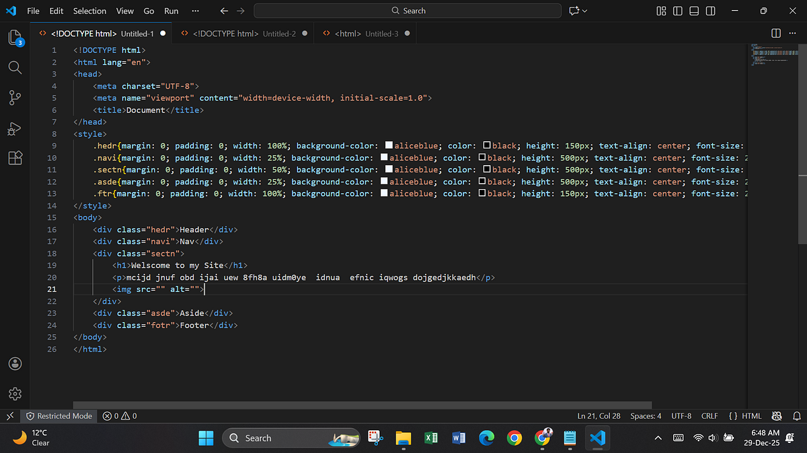The width and height of the screenshot is (807, 453).
Task: Click the aliceblue swatch on the .hedr line
Action: click(389, 146)
